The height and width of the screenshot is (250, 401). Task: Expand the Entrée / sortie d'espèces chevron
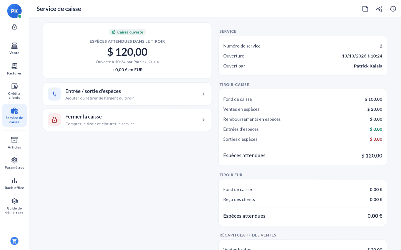pos(204,94)
